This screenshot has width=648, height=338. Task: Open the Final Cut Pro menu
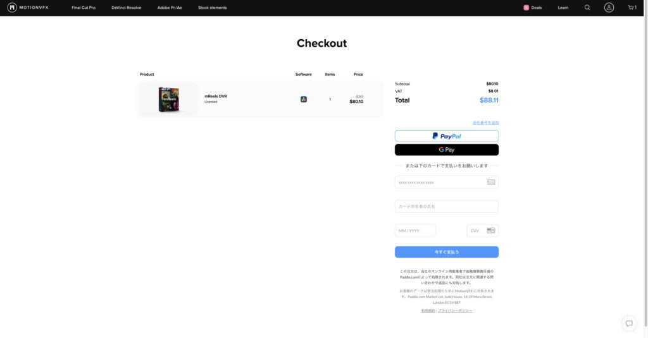[x=84, y=8]
